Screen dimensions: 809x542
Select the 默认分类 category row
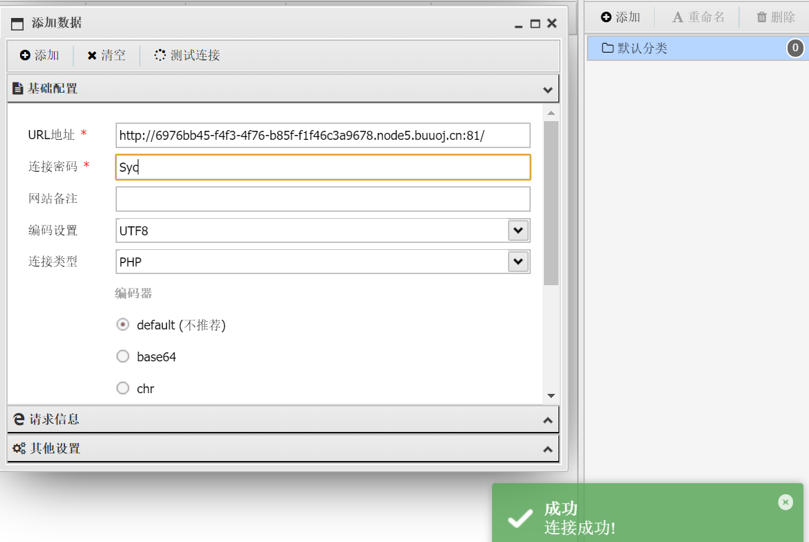[698, 48]
